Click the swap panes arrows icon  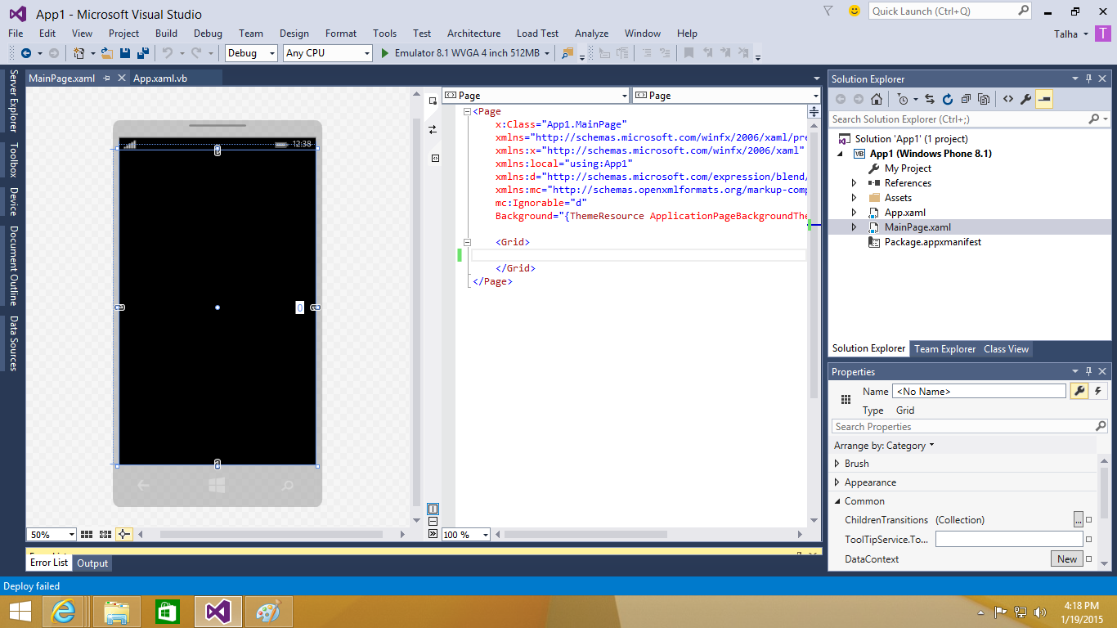433,129
